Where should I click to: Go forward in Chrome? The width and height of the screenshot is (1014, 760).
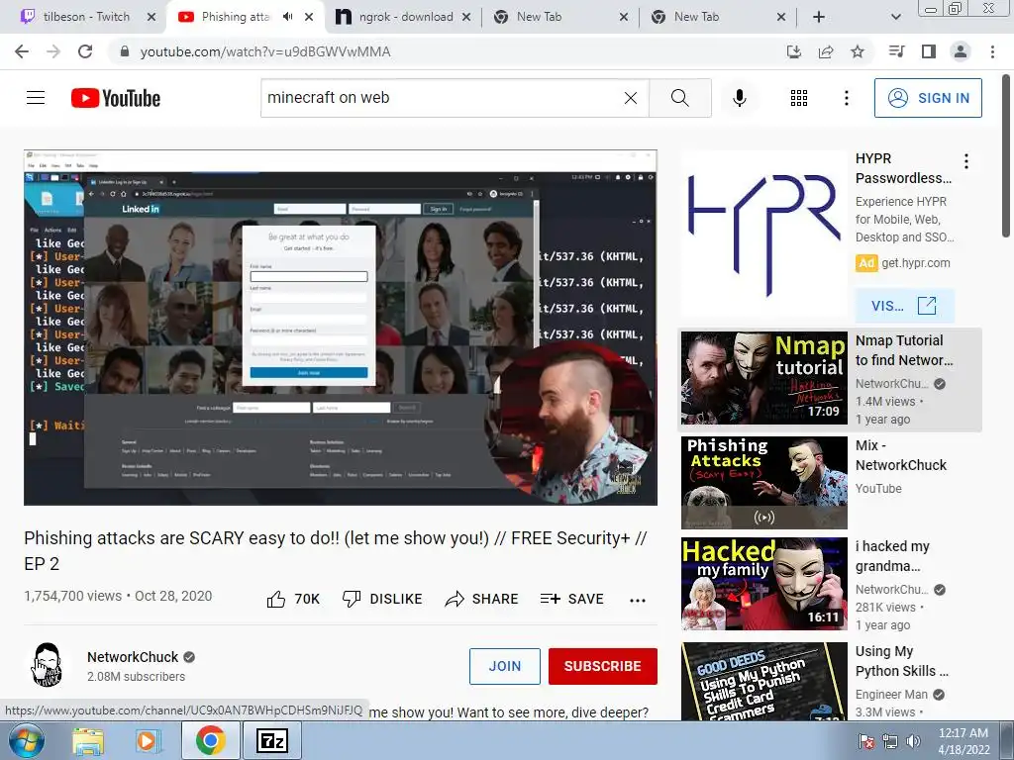pos(53,51)
